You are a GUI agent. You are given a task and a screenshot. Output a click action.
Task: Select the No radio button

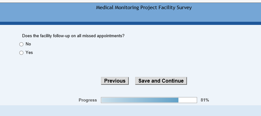[x=21, y=44]
